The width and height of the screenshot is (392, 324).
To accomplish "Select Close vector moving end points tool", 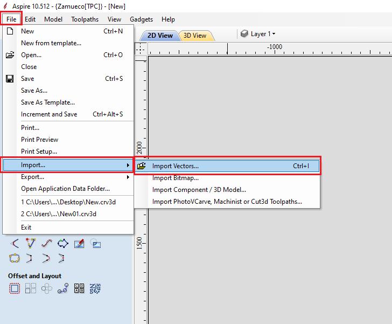I will pos(61,258).
